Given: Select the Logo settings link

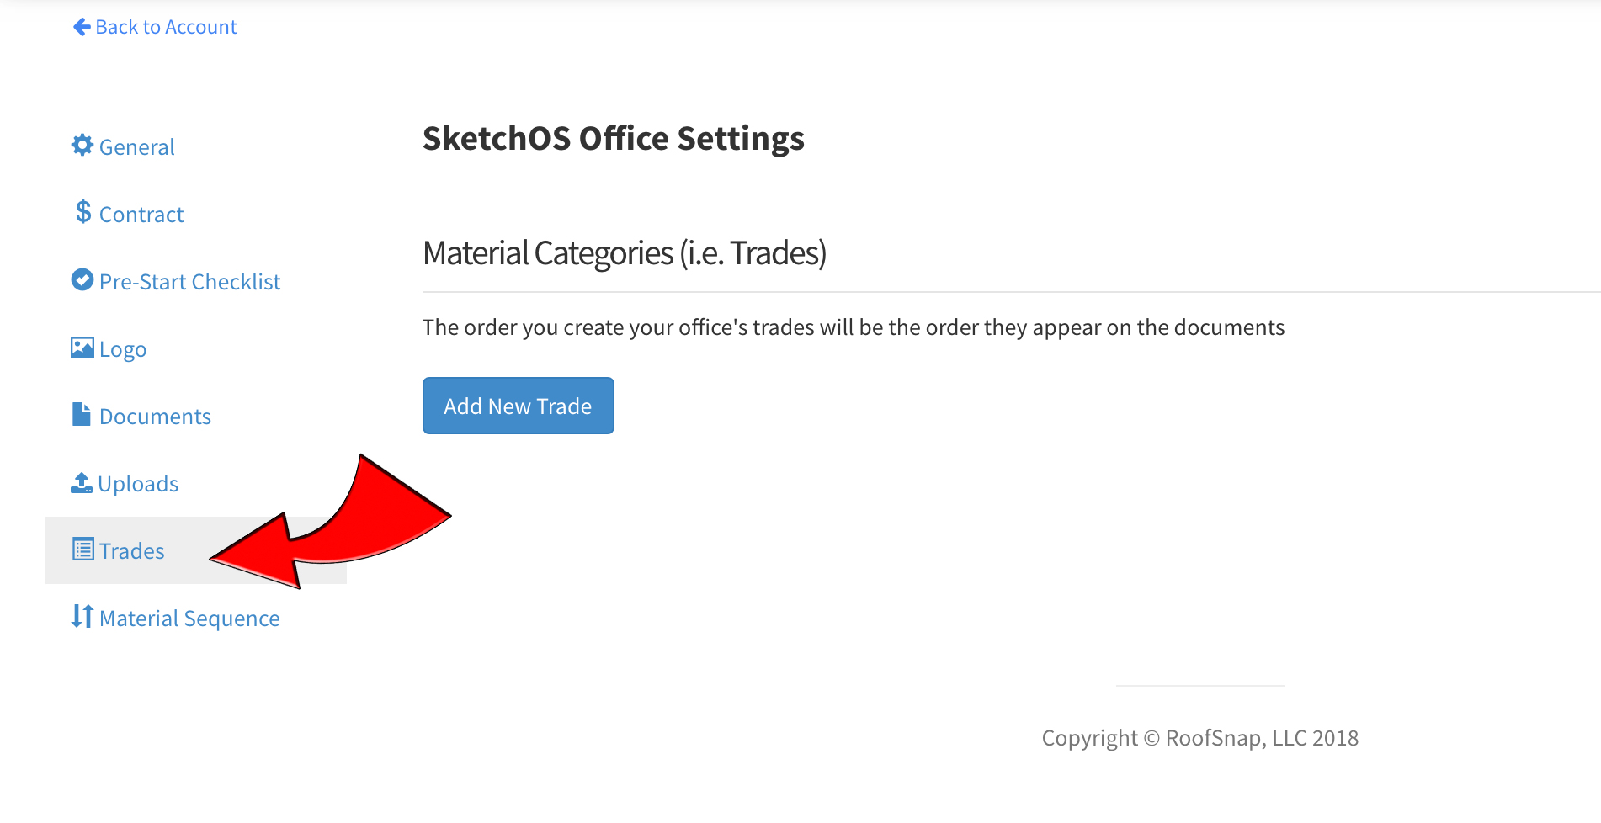Looking at the screenshot, I should (x=123, y=349).
